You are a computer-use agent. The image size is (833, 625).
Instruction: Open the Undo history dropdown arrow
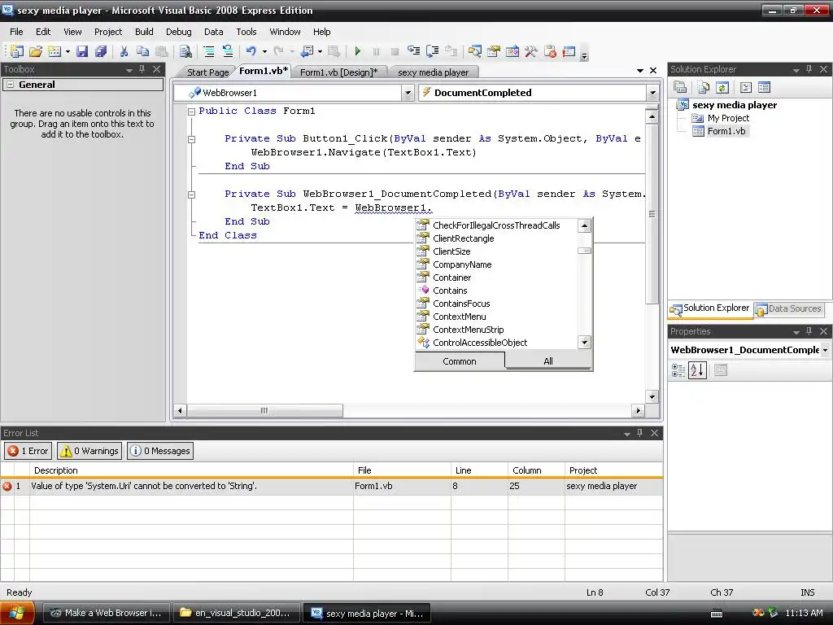[x=264, y=51]
